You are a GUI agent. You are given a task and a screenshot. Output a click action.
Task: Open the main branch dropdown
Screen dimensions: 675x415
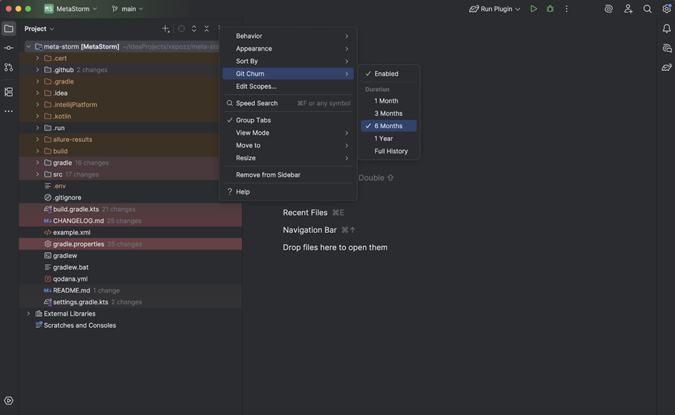point(127,8)
